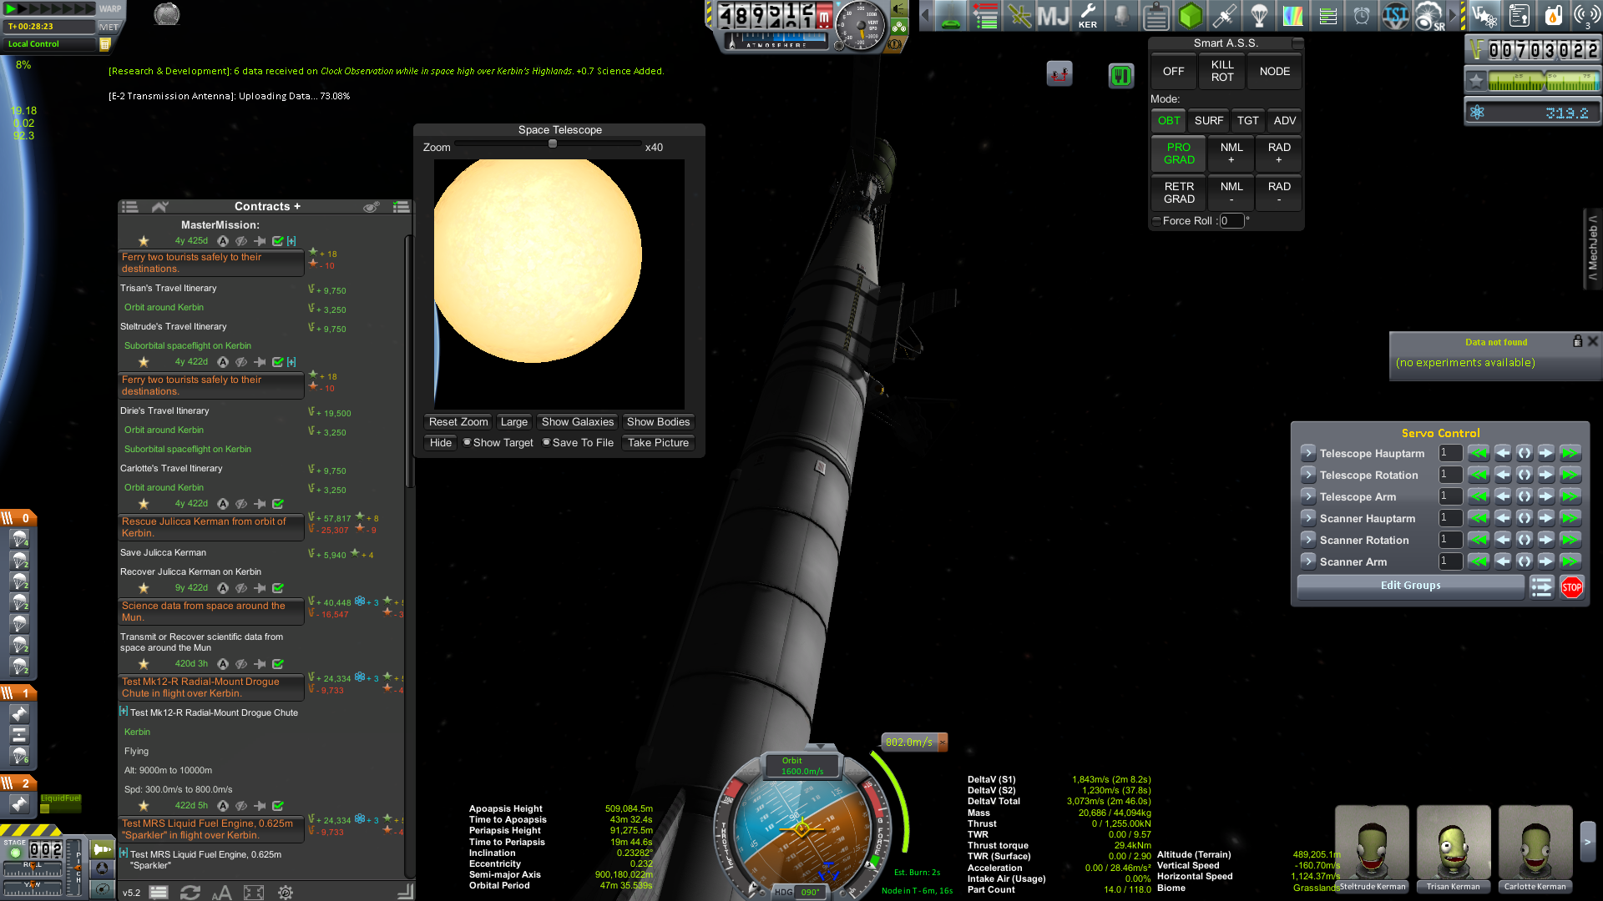The image size is (1603, 901).
Task: Open the contracts document toolbar icon
Action: [x=1520, y=16]
